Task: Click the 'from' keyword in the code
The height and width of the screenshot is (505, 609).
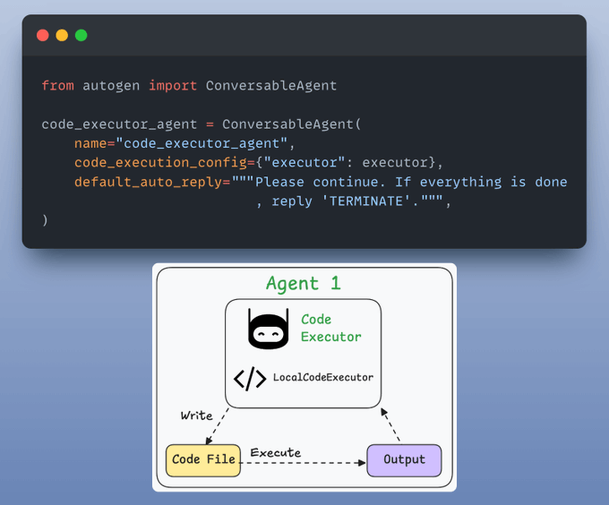Action: [x=57, y=86]
